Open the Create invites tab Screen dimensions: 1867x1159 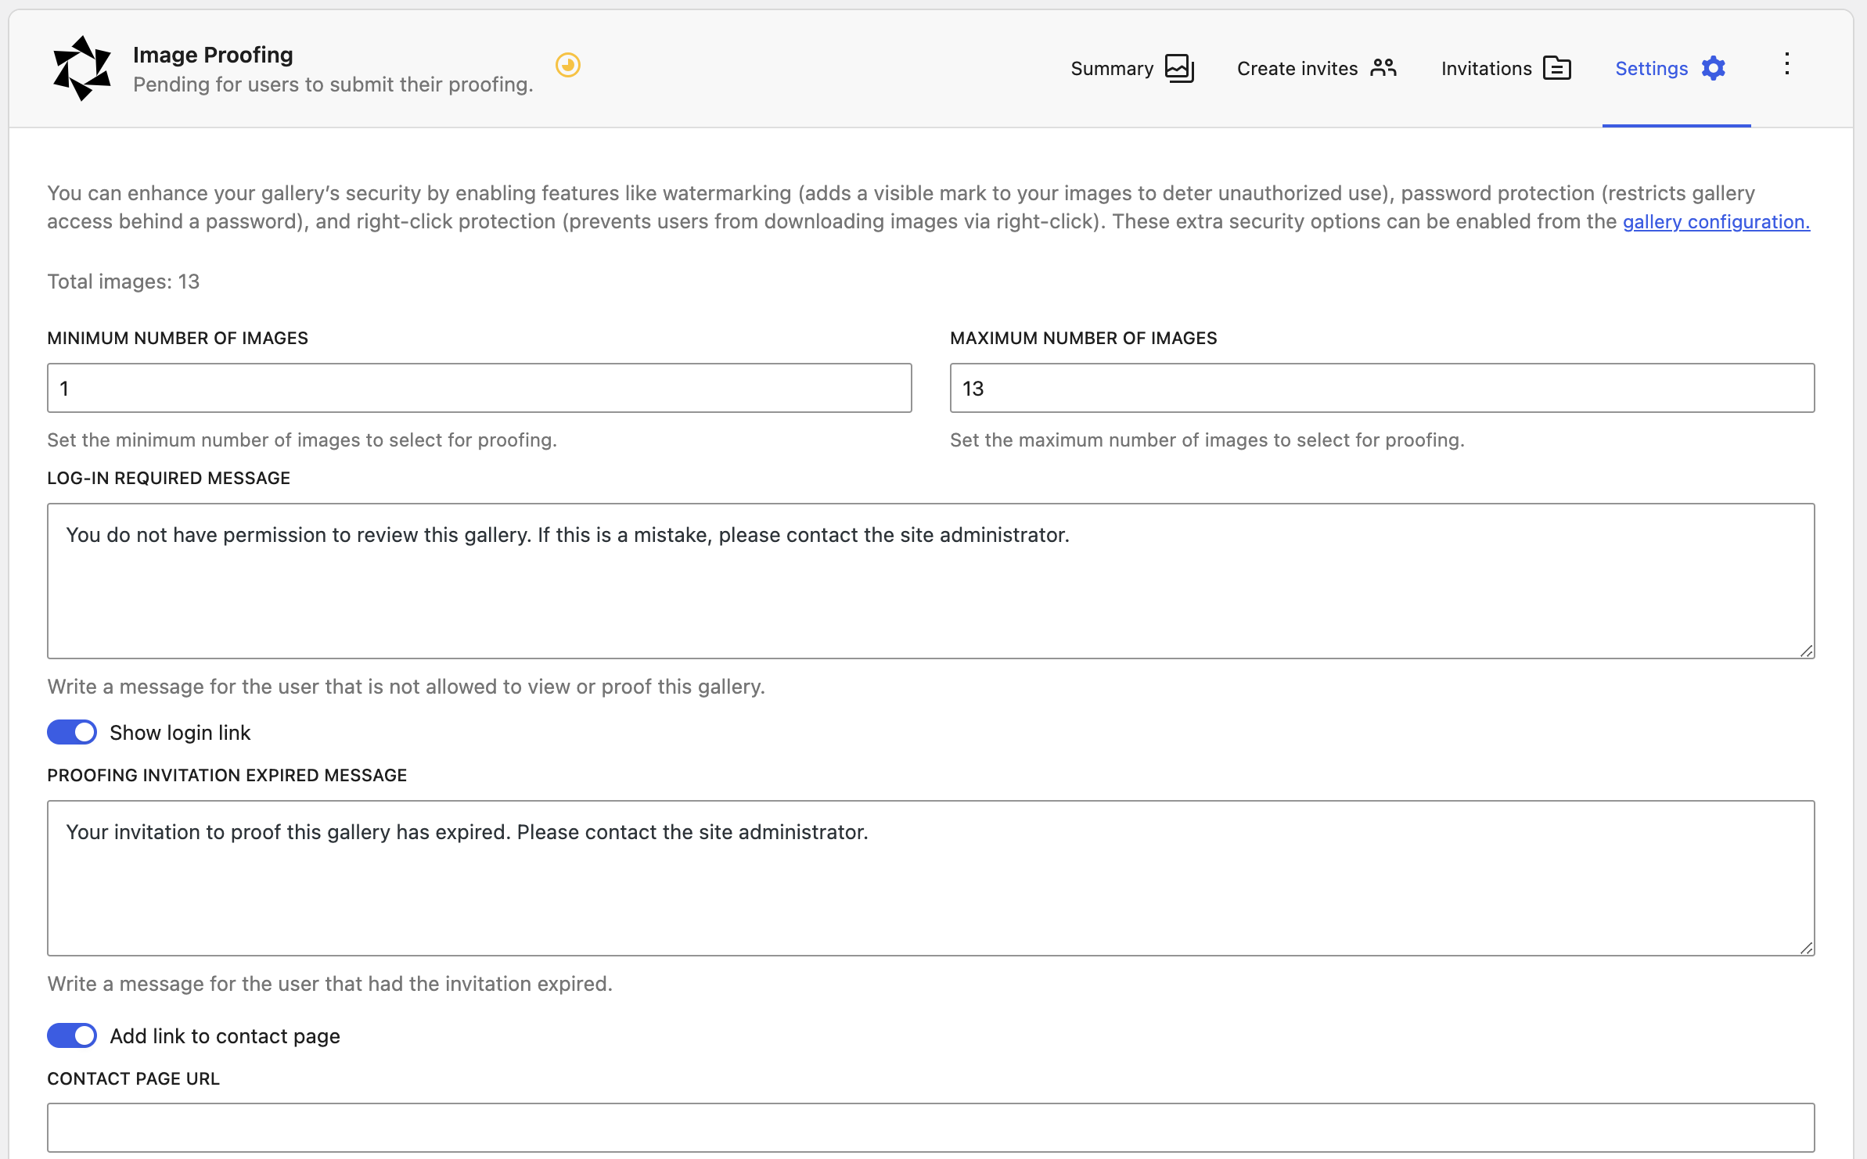coord(1297,68)
